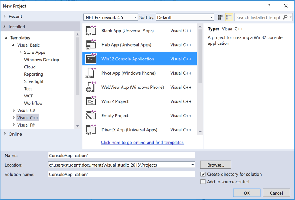Collapse the Visual Basic node

point(13,45)
